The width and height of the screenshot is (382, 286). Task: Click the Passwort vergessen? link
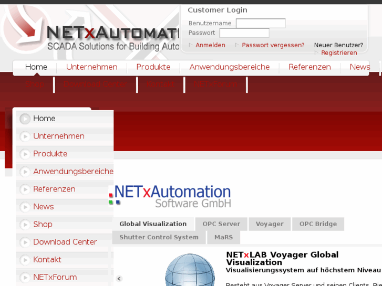(273, 45)
